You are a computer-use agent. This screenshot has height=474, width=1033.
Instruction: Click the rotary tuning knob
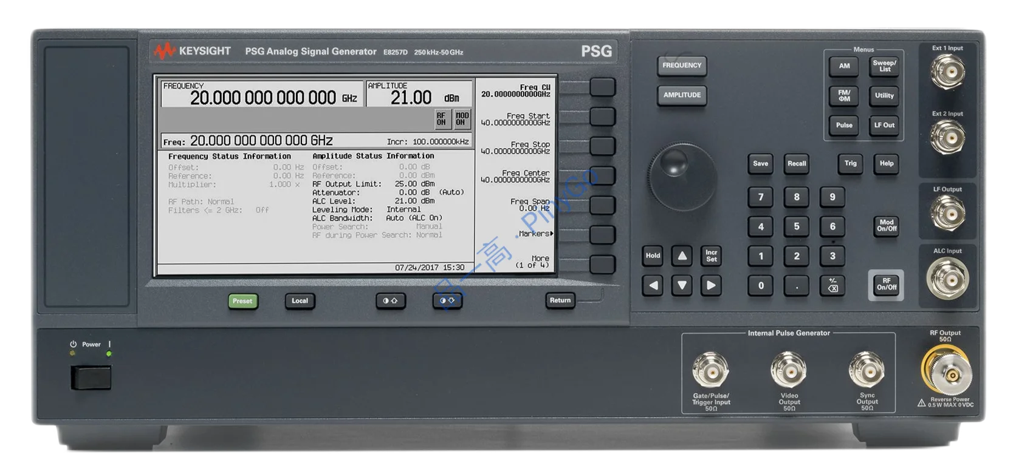point(682,178)
